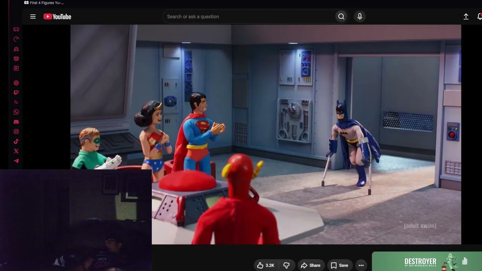Click the video player to pause playback
This screenshot has height=271, width=482.
click(x=265, y=134)
